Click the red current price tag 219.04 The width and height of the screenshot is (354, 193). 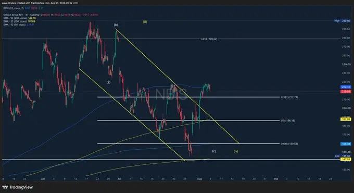click(x=346, y=91)
